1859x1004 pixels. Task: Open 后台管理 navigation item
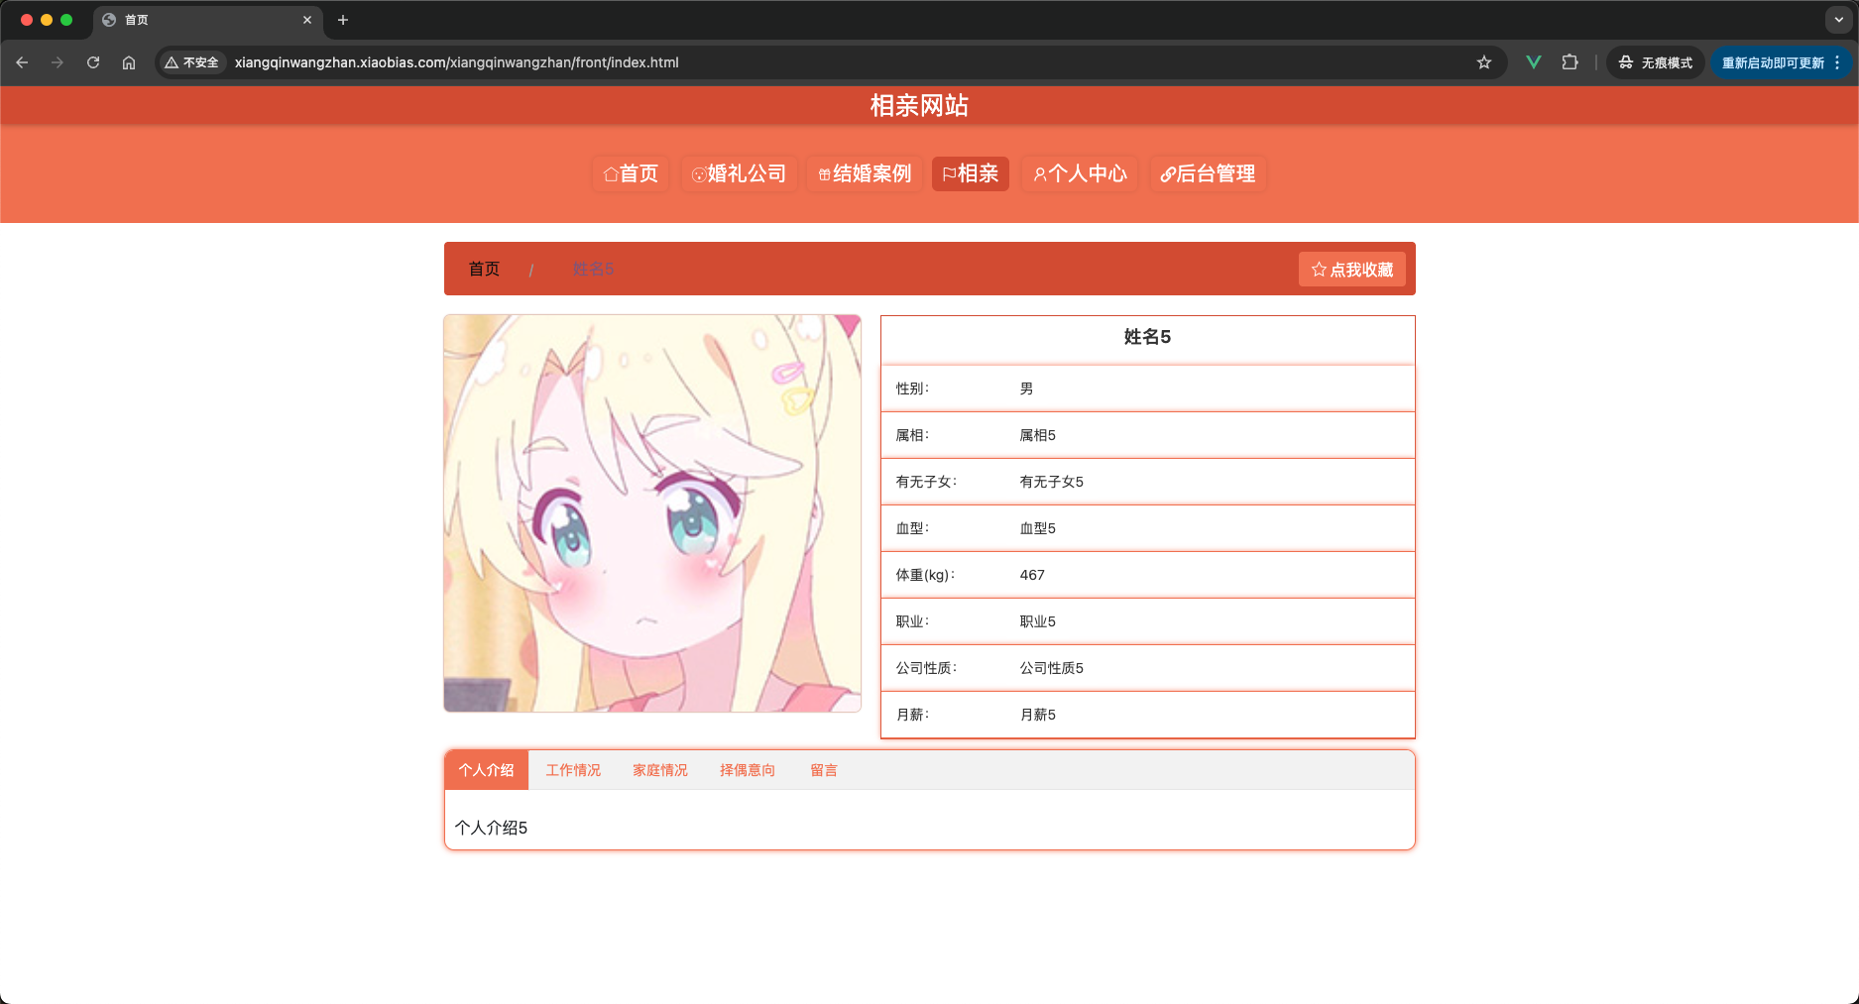(1208, 173)
